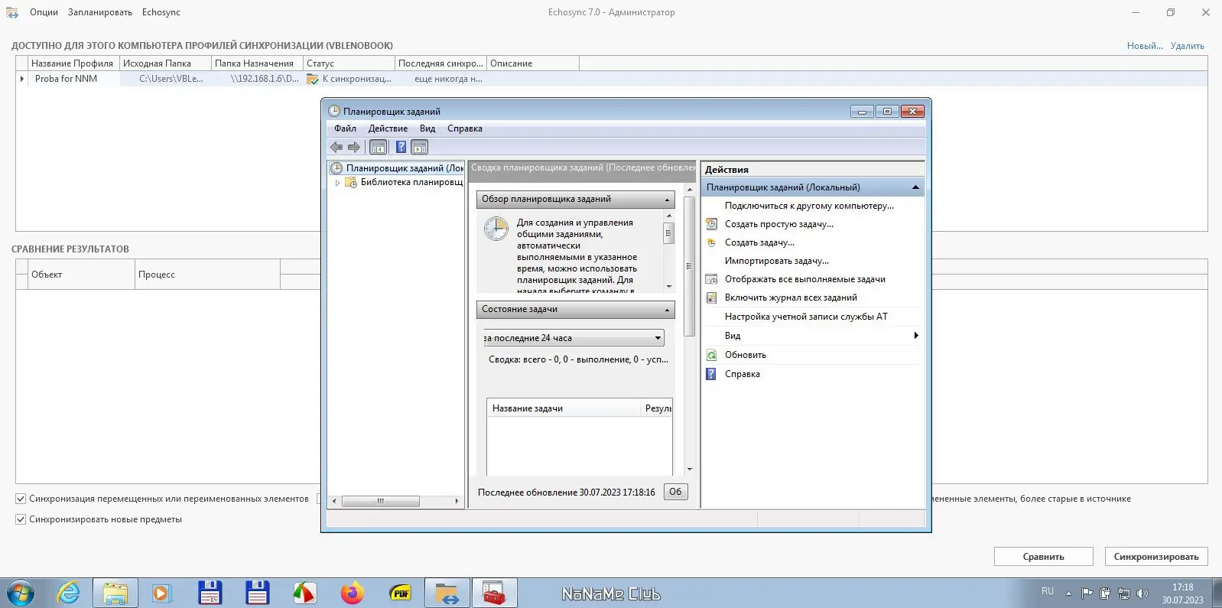Open the Action Center flag in the tray
The image size is (1222, 608).
[x=1087, y=593]
